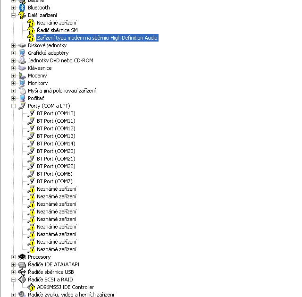Collapse the Další zařízení category

coord(13,15)
